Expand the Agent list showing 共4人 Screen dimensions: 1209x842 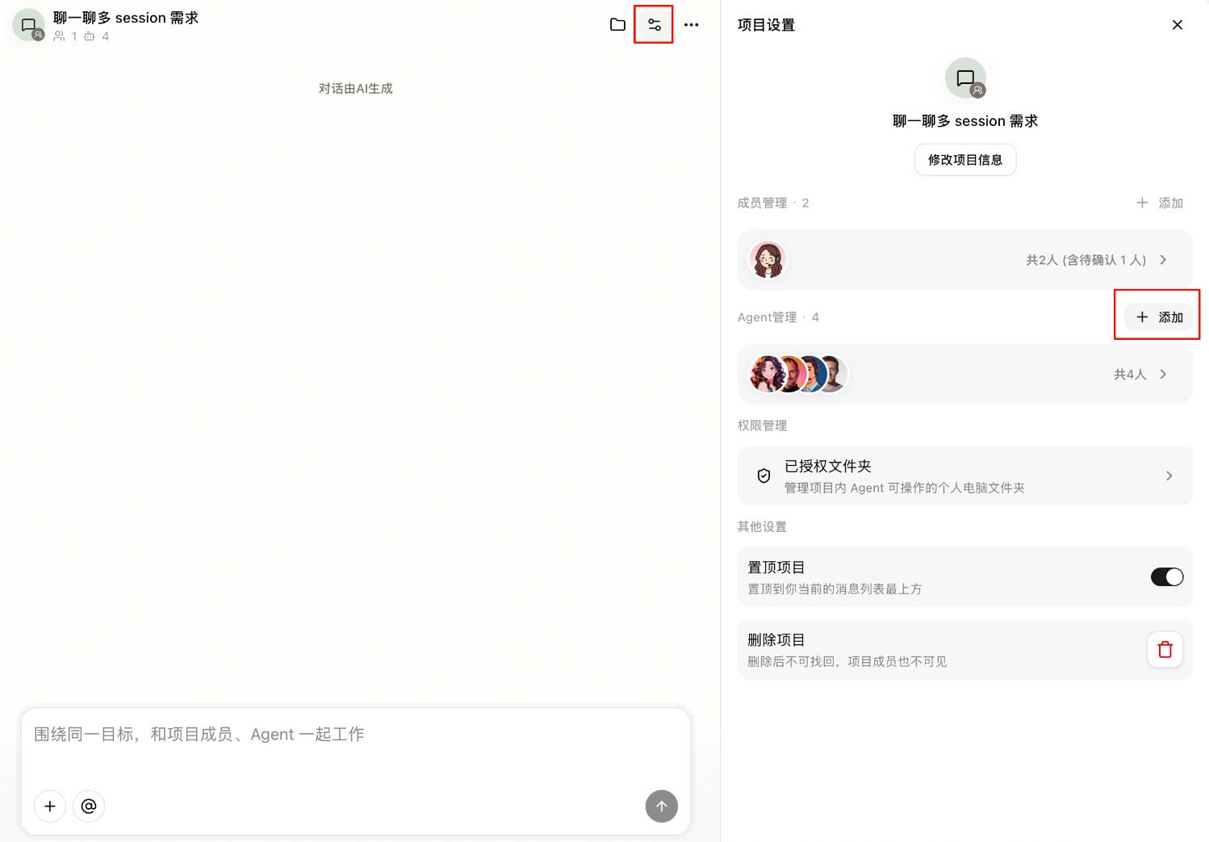pyautogui.click(x=965, y=375)
